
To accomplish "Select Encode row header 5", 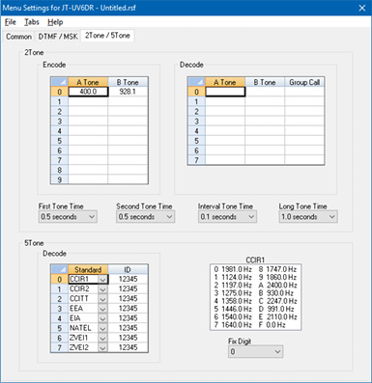I will coord(59,141).
